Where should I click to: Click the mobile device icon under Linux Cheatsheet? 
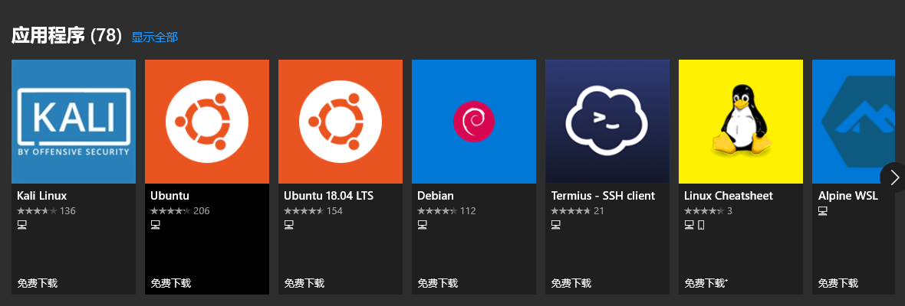click(x=701, y=225)
